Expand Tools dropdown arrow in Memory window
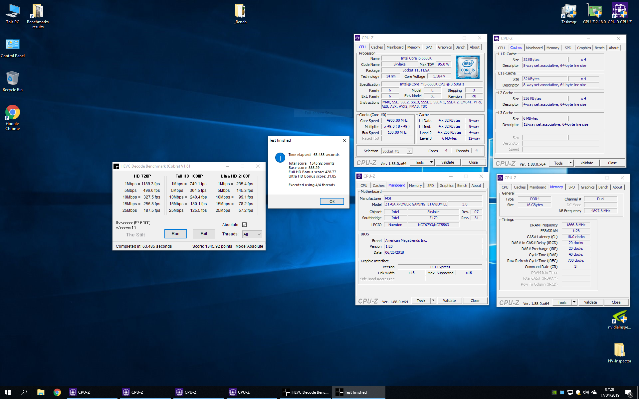The image size is (639, 399). [574, 302]
